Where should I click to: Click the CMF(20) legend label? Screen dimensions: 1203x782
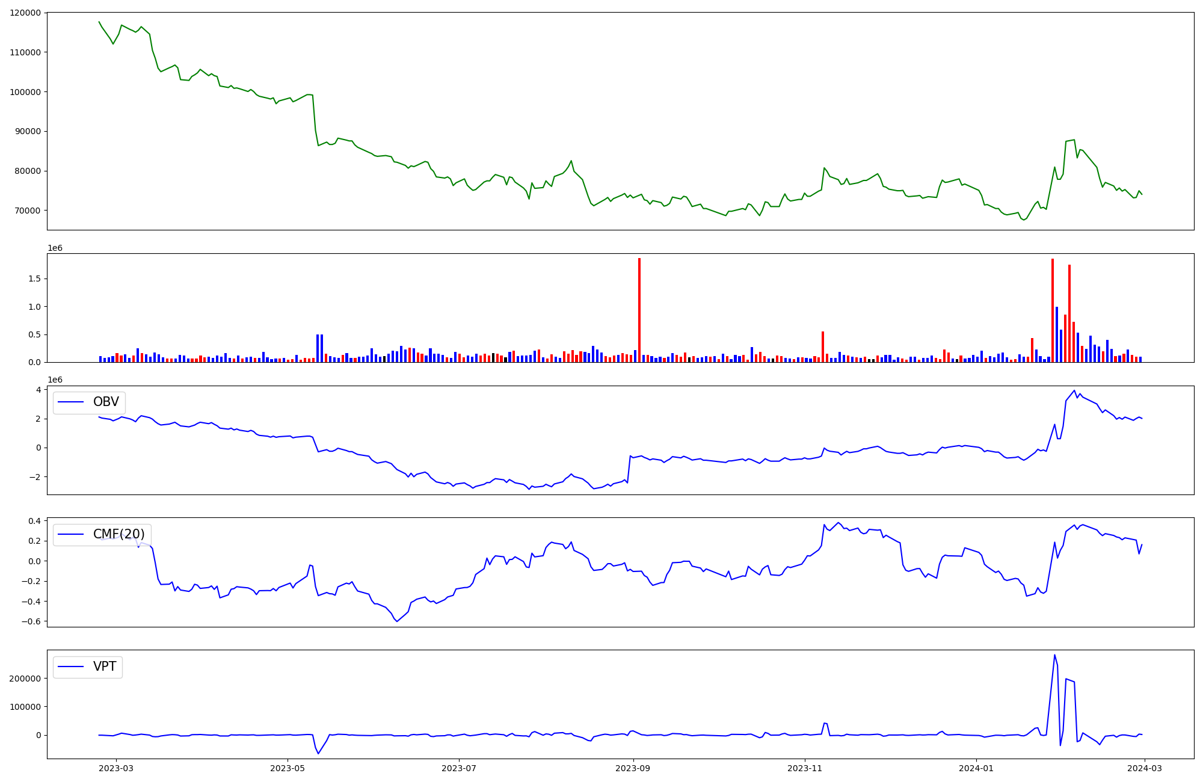point(118,534)
